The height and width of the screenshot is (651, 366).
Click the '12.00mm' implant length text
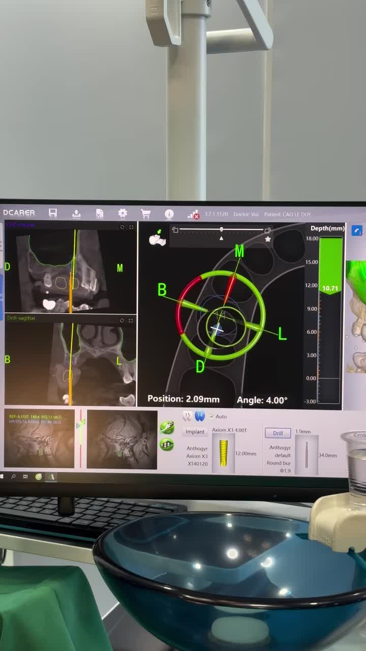[246, 453]
